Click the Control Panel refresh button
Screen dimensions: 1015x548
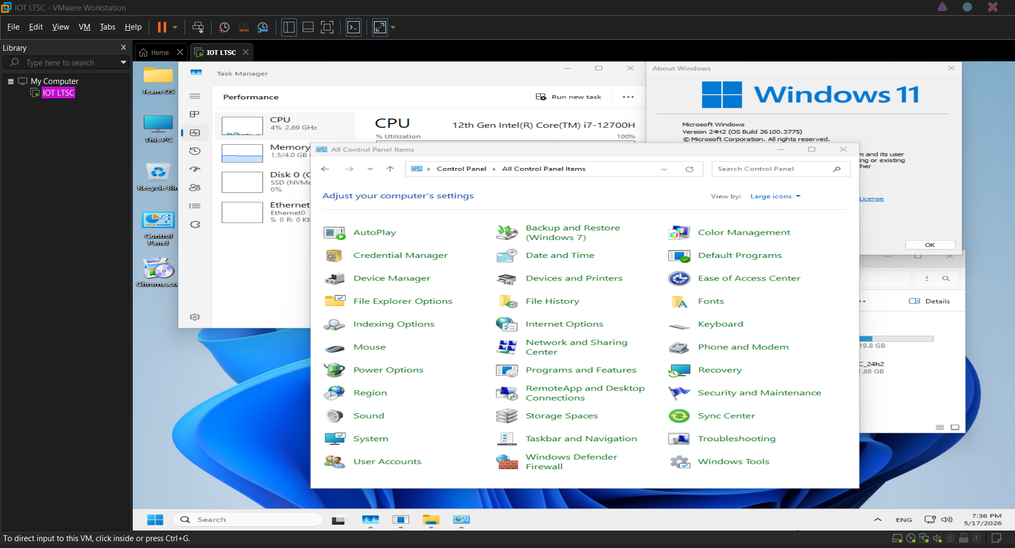click(689, 169)
